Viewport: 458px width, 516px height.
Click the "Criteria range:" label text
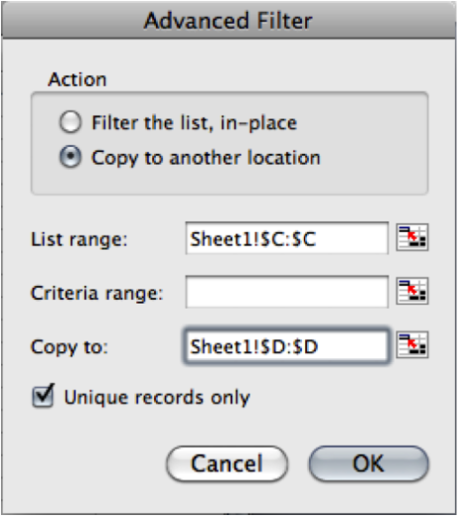[96, 294]
